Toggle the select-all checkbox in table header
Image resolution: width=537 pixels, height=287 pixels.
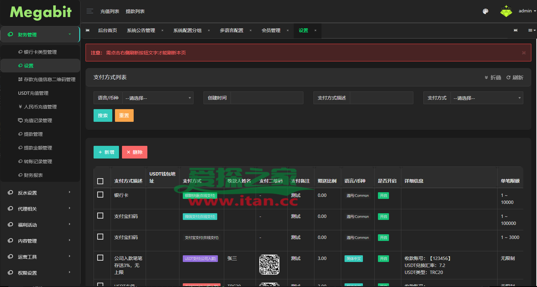coord(100,181)
